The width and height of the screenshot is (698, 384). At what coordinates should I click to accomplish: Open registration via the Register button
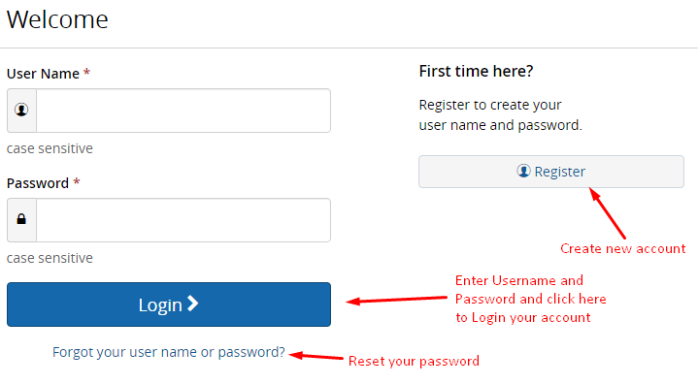pos(551,172)
